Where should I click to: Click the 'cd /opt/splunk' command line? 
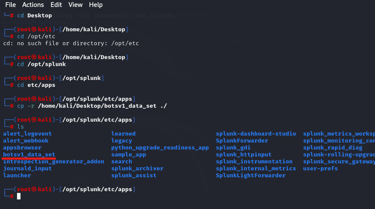point(41,64)
